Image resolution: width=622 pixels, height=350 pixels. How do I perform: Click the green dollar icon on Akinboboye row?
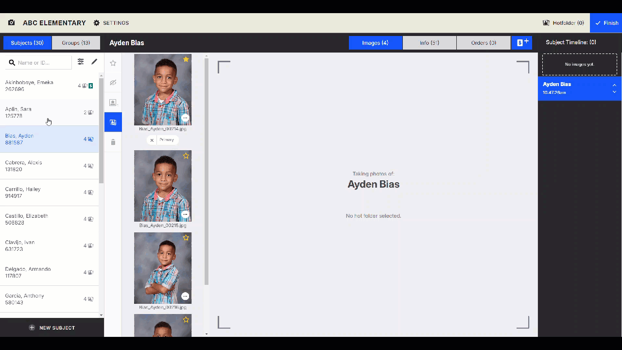click(91, 86)
